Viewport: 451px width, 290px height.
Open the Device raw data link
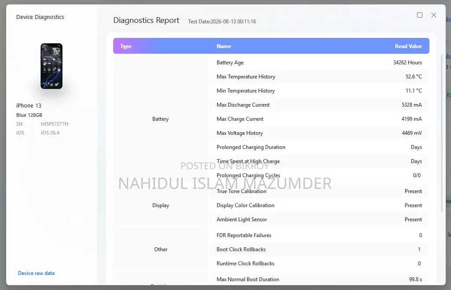(36, 273)
